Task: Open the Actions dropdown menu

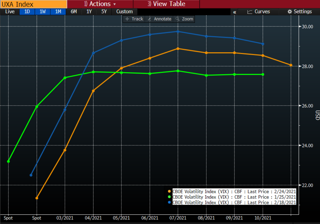Action: [100, 4]
